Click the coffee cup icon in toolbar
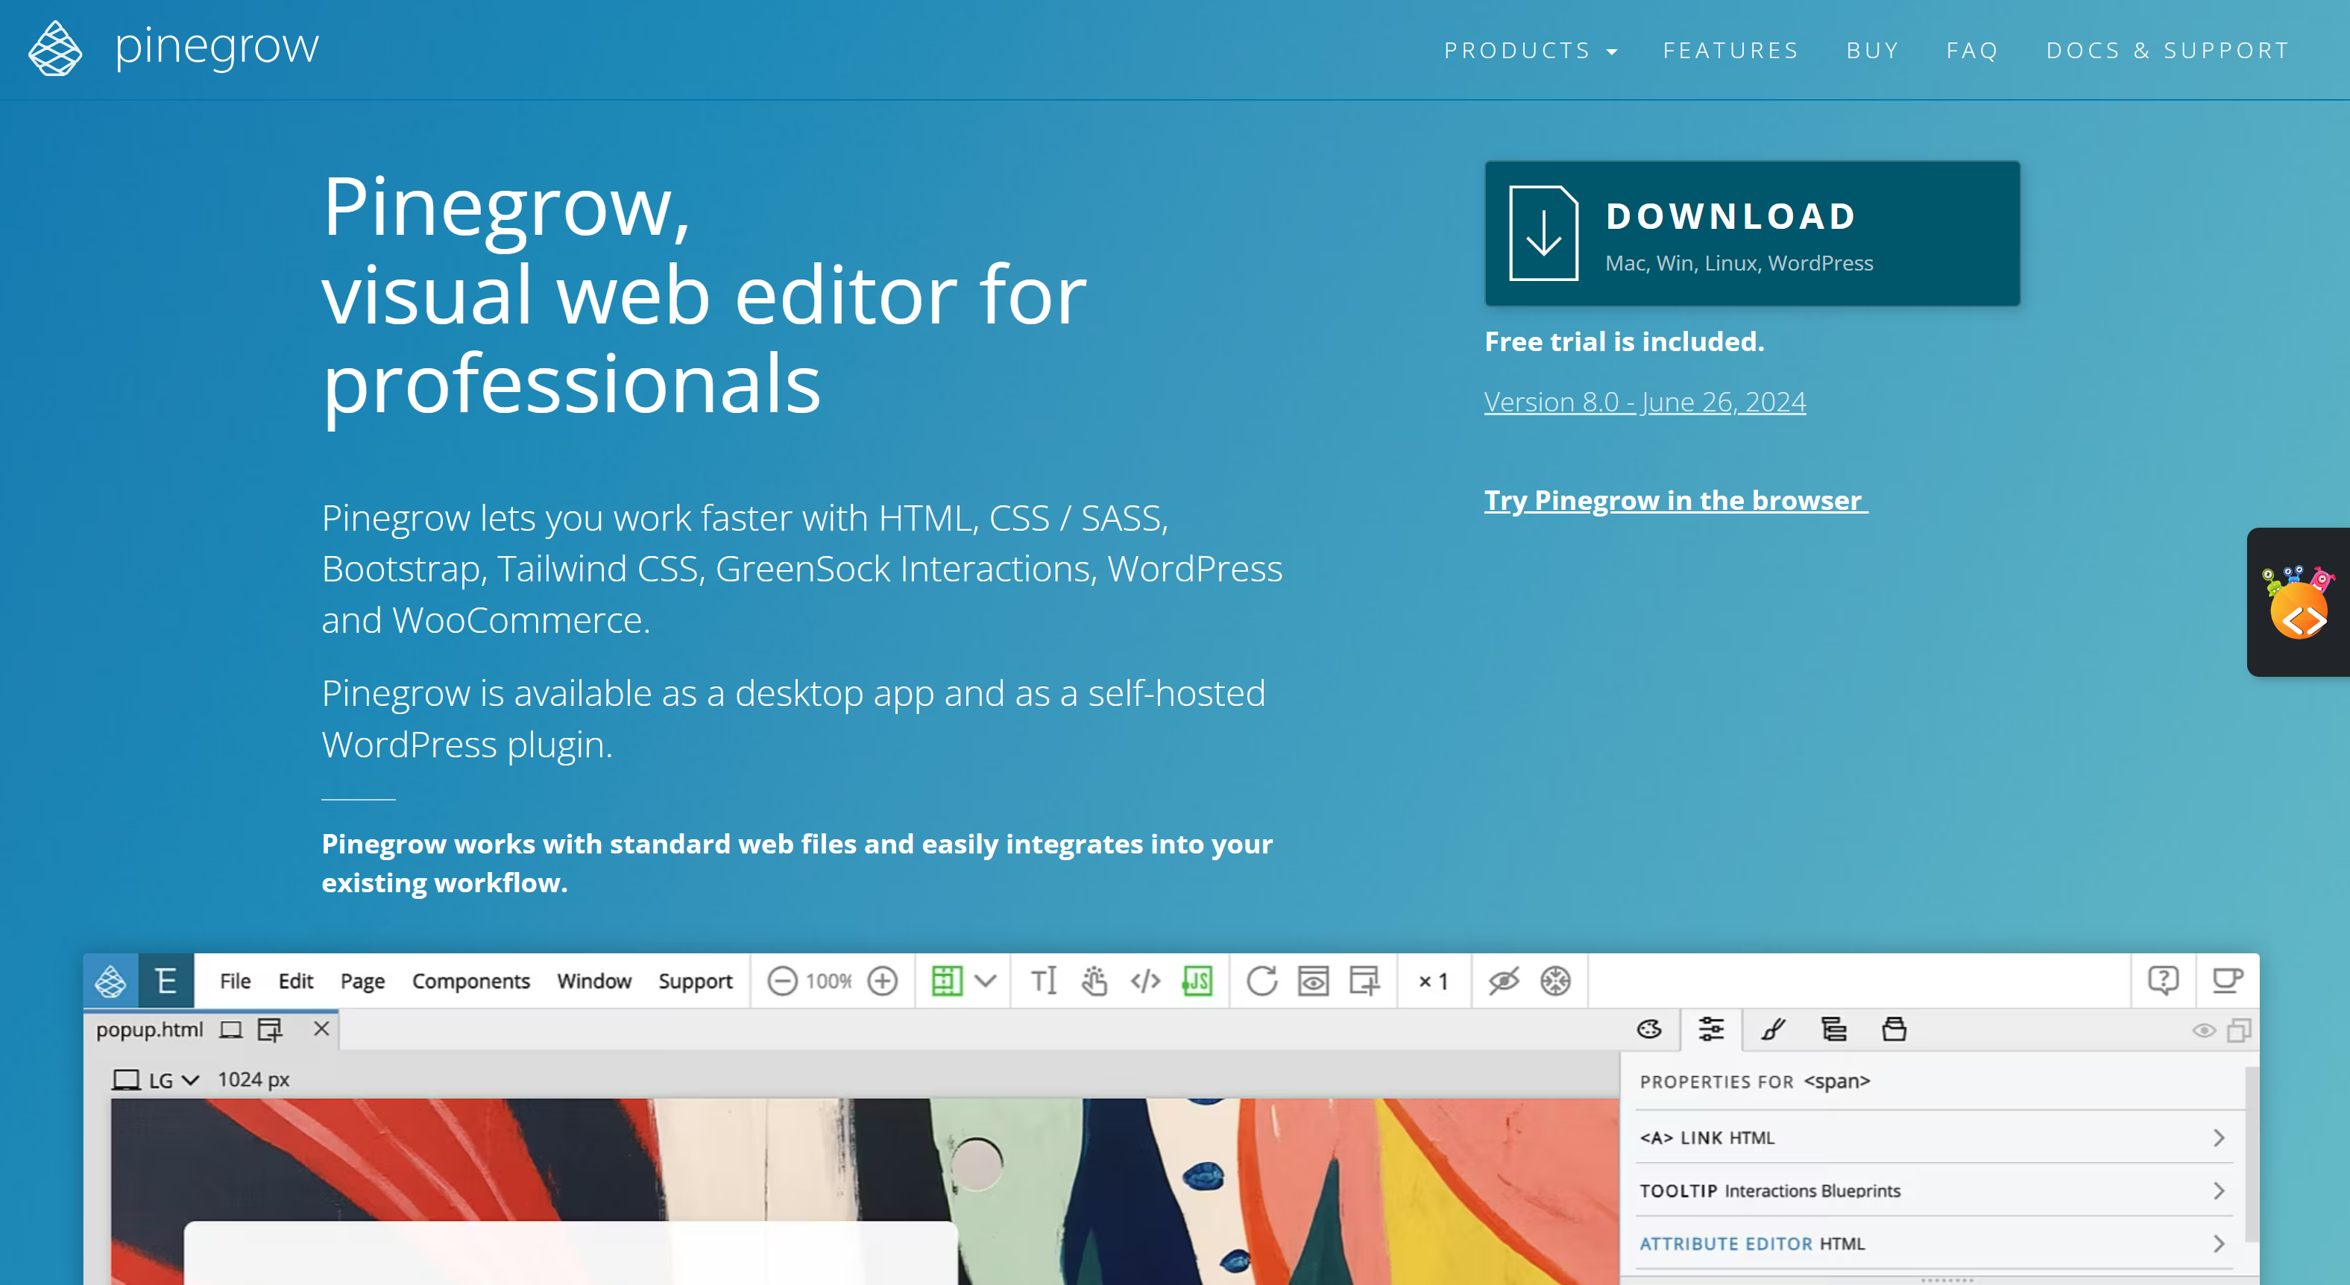The height and width of the screenshot is (1285, 2350). (2228, 982)
